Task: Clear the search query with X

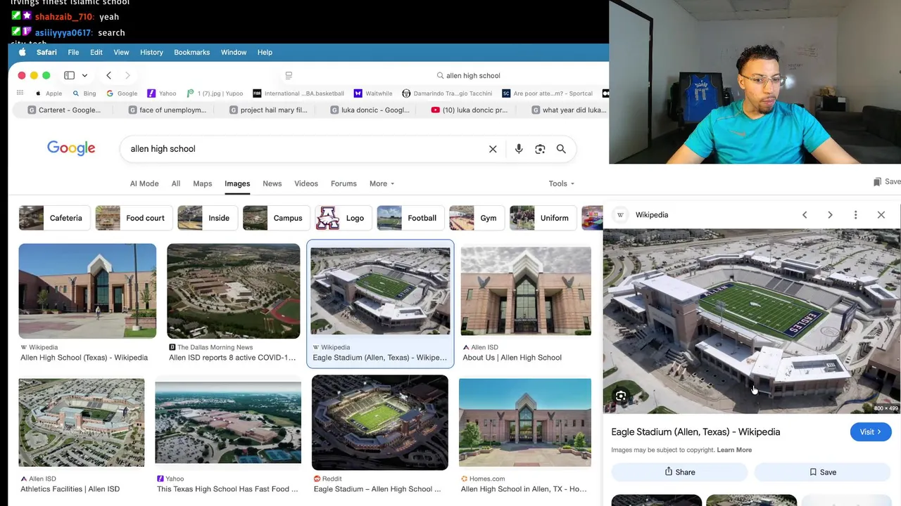Action: point(493,149)
